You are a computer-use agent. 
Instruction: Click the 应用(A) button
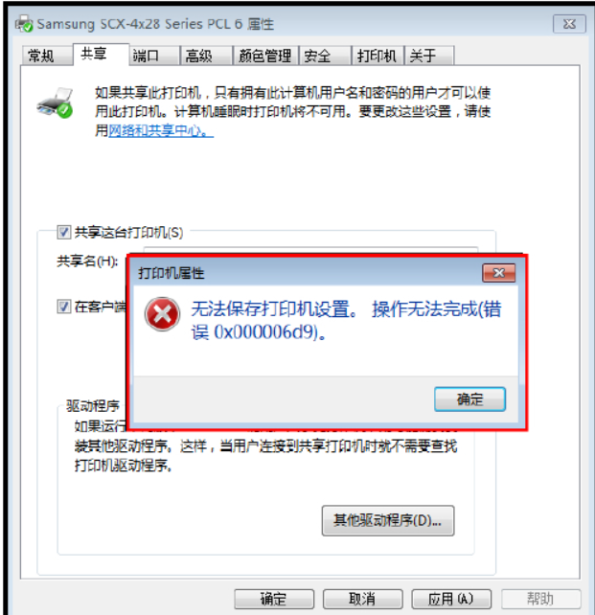point(451,599)
